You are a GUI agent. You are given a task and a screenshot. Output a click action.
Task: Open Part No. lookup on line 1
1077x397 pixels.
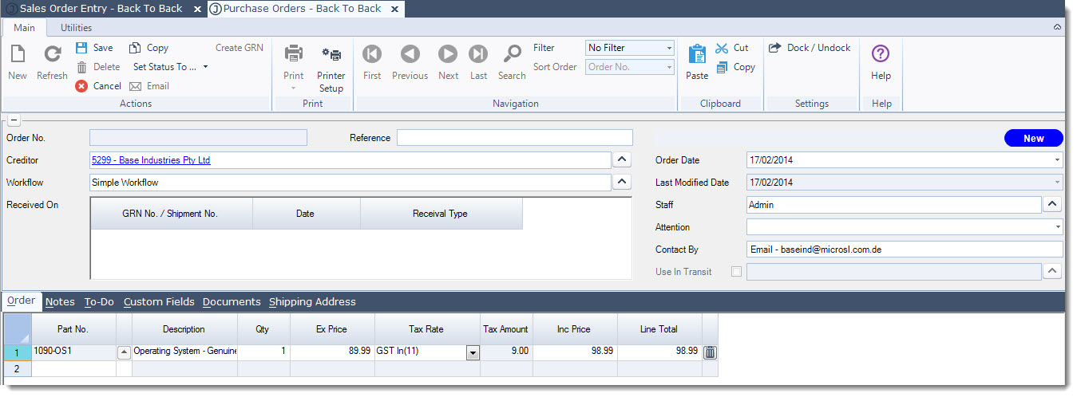(124, 352)
